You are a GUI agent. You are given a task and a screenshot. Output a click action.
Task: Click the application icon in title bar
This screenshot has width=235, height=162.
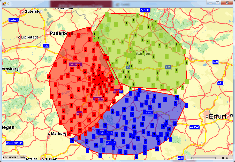tap(4, 4)
